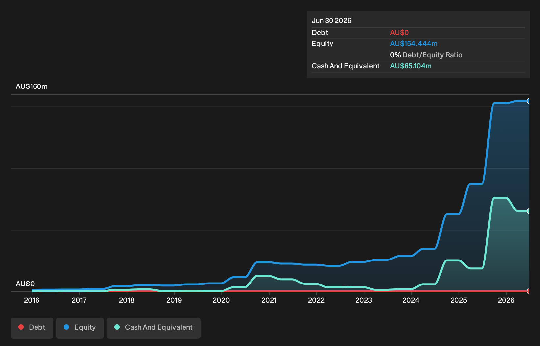
Task: Select the 2022 x-axis label
Action: click(316, 300)
